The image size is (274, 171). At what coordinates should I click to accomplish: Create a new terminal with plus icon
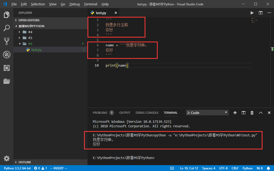[235, 113]
